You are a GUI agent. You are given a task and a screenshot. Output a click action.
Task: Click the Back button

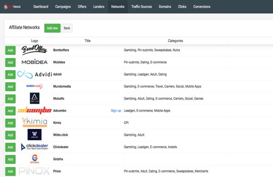point(67,28)
